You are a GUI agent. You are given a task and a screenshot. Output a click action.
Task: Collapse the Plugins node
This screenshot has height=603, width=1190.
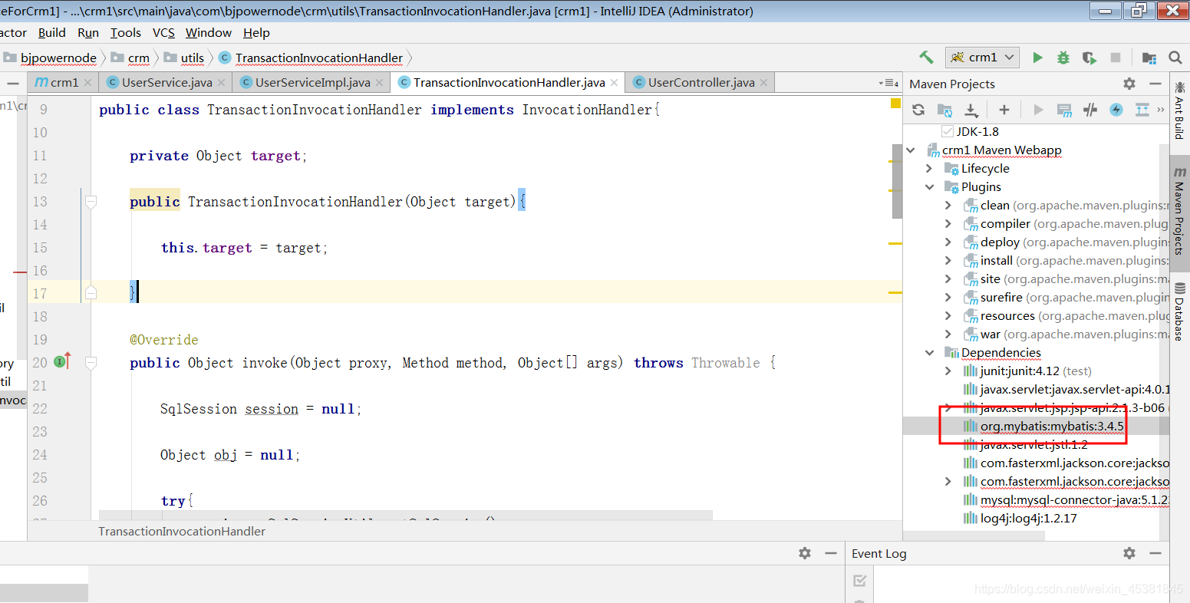click(930, 187)
